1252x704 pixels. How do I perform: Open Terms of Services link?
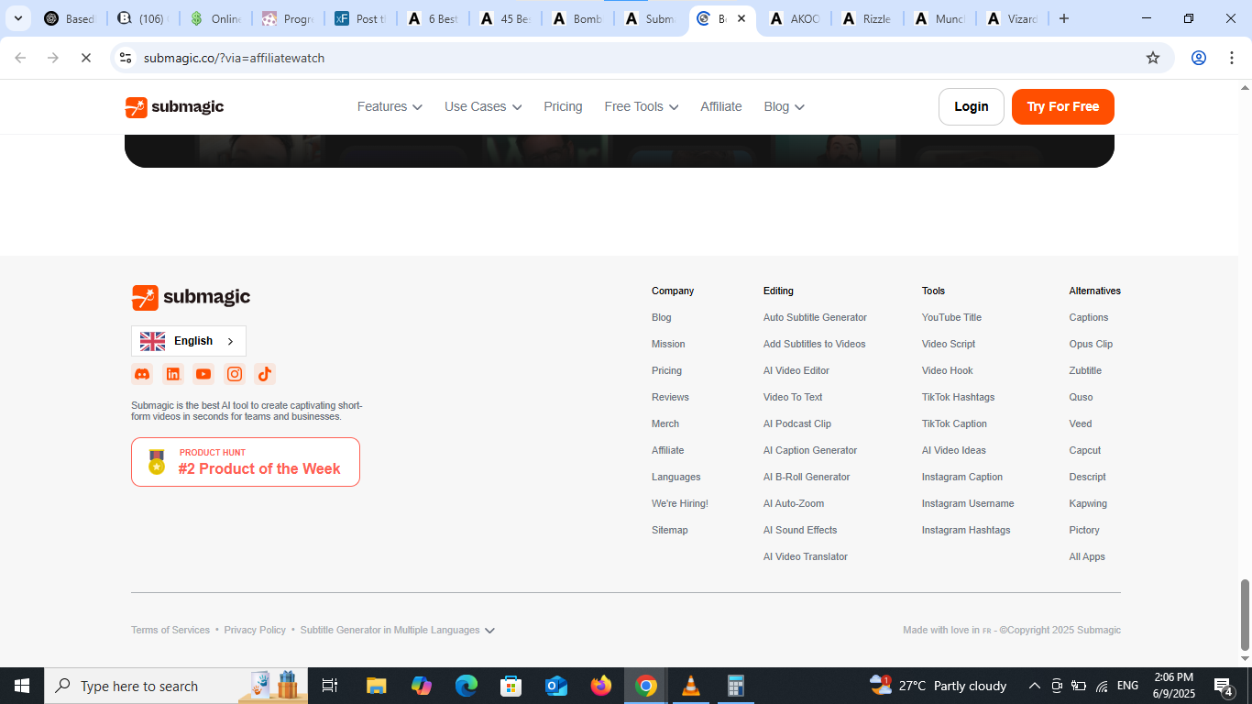(x=170, y=630)
